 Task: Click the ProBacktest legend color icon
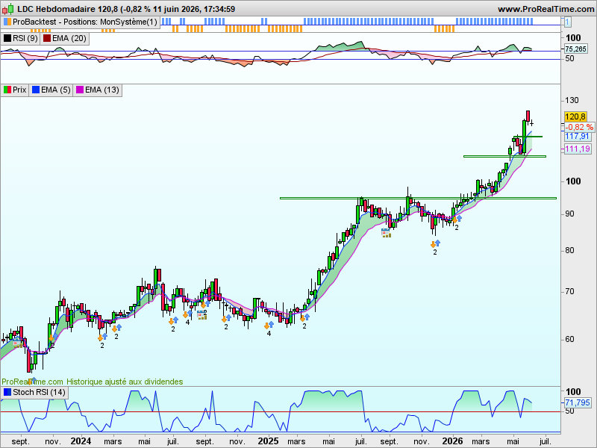pyautogui.click(x=7, y=22)
